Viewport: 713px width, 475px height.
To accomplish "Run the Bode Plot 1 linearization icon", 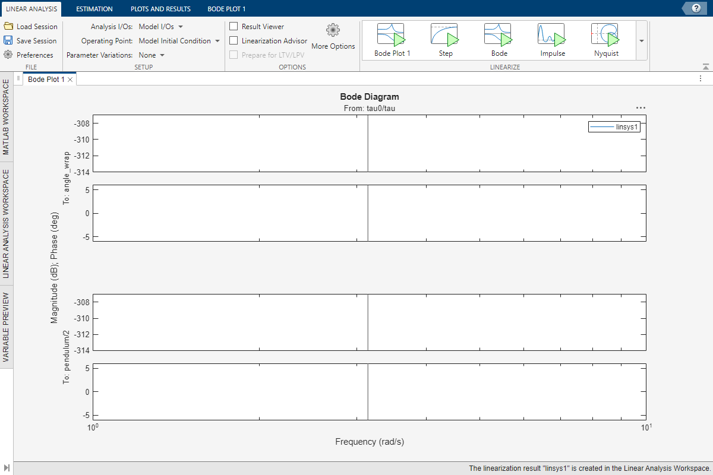I will (x=392, y=34).
